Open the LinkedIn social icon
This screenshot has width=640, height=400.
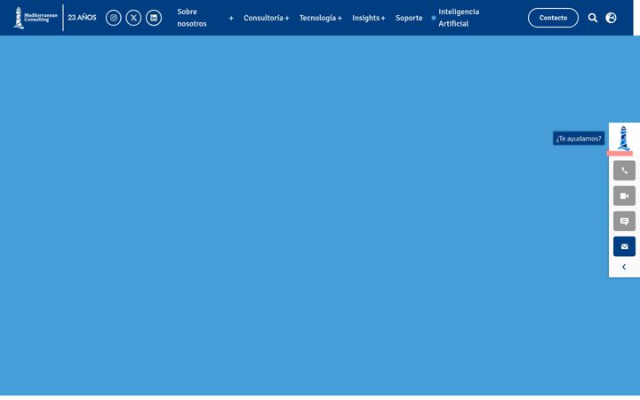click(154, 18)
